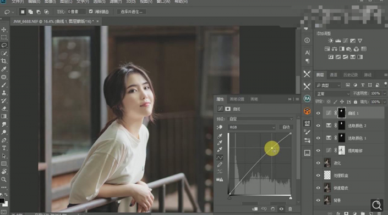The image size is (388, 215).
Task: Click the 自动 auto button in curves
Action: pos(286,127)
